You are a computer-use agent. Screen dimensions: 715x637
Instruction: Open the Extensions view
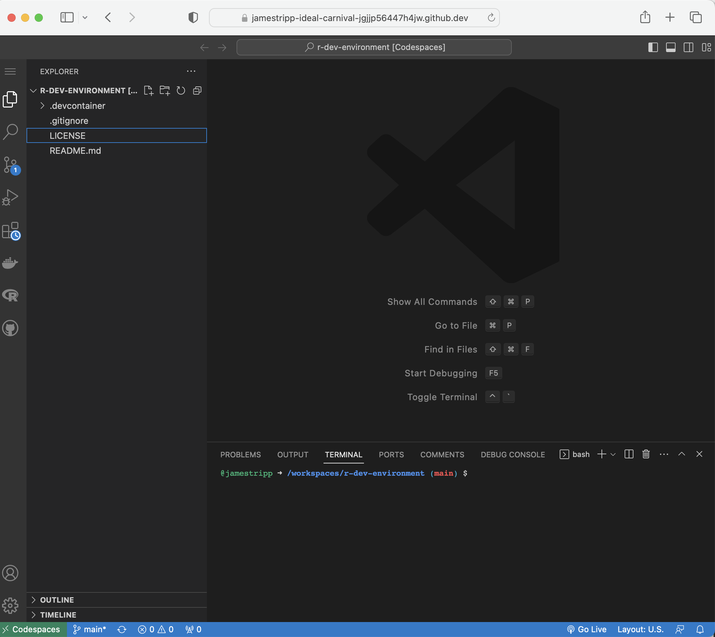pos(11,230)
